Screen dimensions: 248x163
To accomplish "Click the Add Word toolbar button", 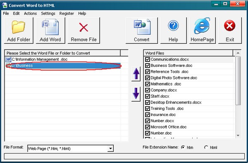I will click(x=50, y=31).
